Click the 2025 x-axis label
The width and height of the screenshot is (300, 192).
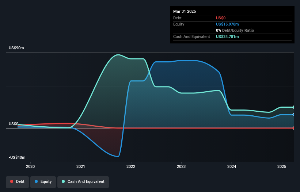click(x=282, y=166)
